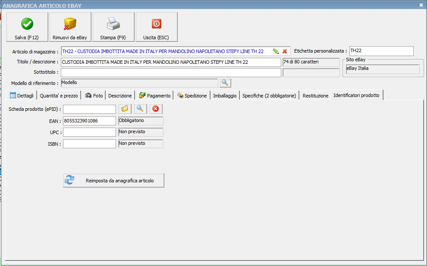Click the Stampa (F9) printer button
This screenshot has height=266, width=427.
point(113,27)
